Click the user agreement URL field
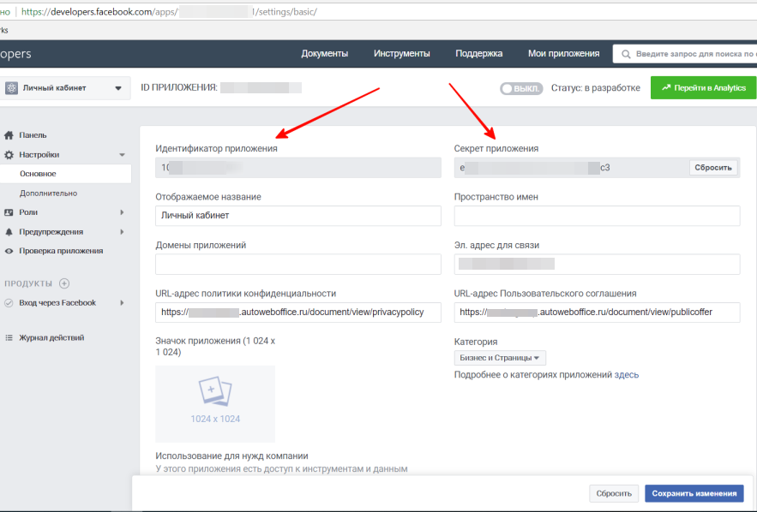757x512 pixels. pos(597,313)
